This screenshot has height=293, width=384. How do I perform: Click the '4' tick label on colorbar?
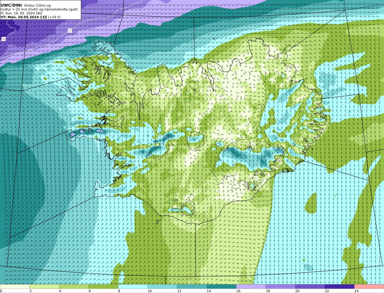coord(60,291)
